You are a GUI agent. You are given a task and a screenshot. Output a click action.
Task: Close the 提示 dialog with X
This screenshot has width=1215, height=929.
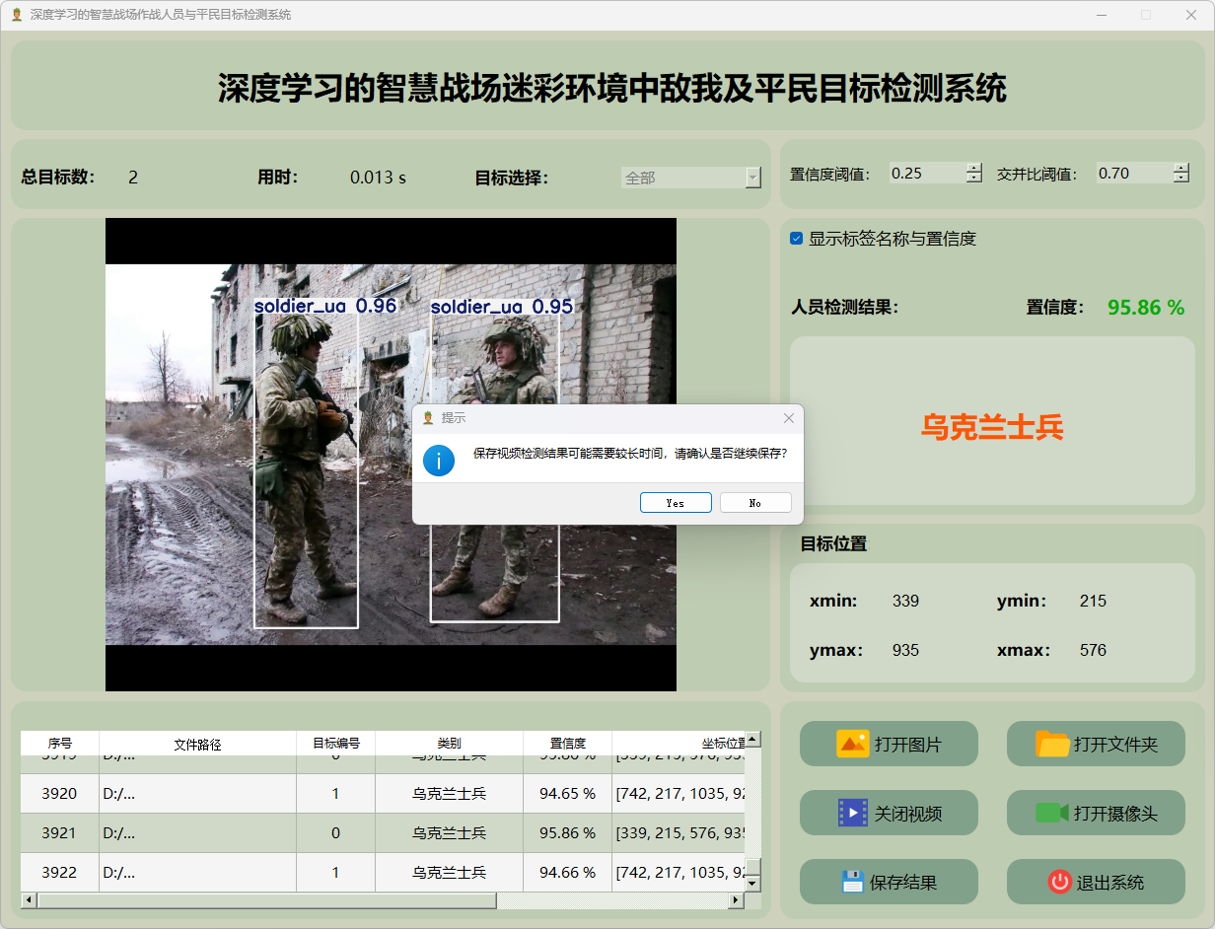pyautogui.click(x=788, y=418)
